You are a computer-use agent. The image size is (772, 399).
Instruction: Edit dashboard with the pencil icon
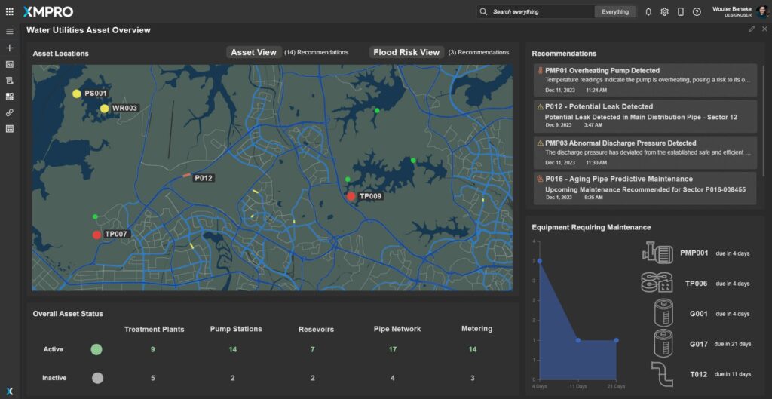(751, 29)
